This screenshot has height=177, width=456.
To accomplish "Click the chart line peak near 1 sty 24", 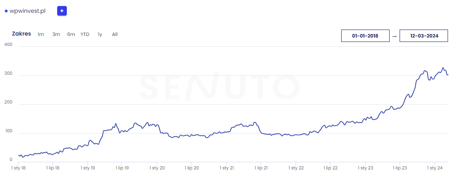I will 443,68.
